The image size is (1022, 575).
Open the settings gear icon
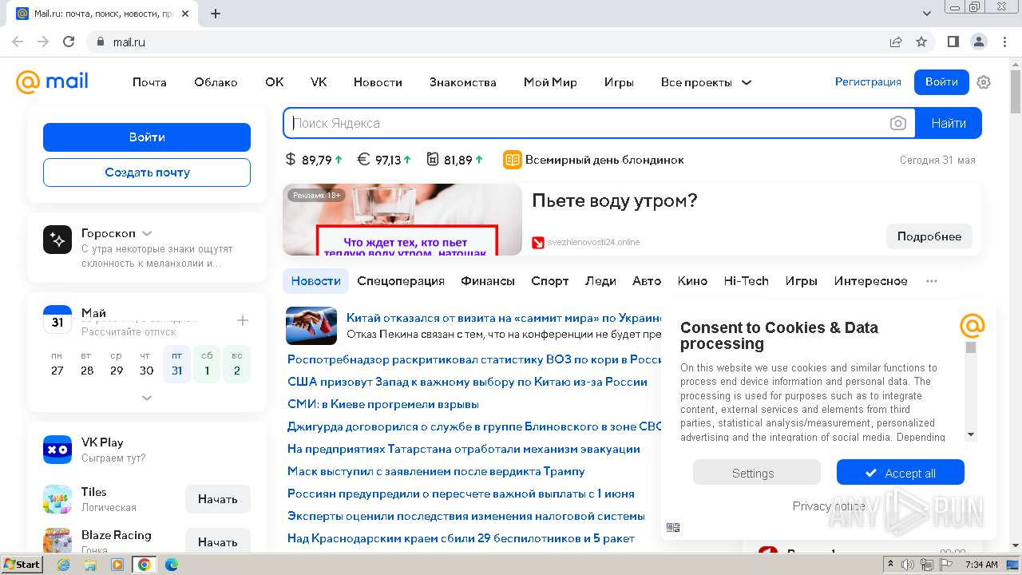coord(984,82)
